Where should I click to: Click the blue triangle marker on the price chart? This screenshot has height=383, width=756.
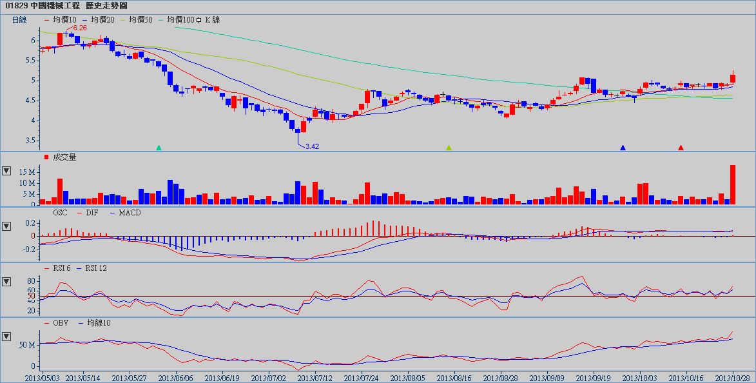coord(623,148)
